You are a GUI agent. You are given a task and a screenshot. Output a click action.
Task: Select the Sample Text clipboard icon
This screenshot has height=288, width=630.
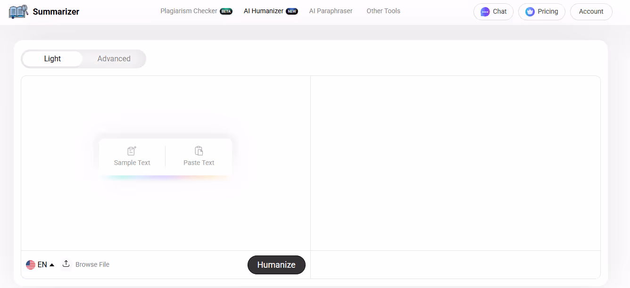pos(132,151)
